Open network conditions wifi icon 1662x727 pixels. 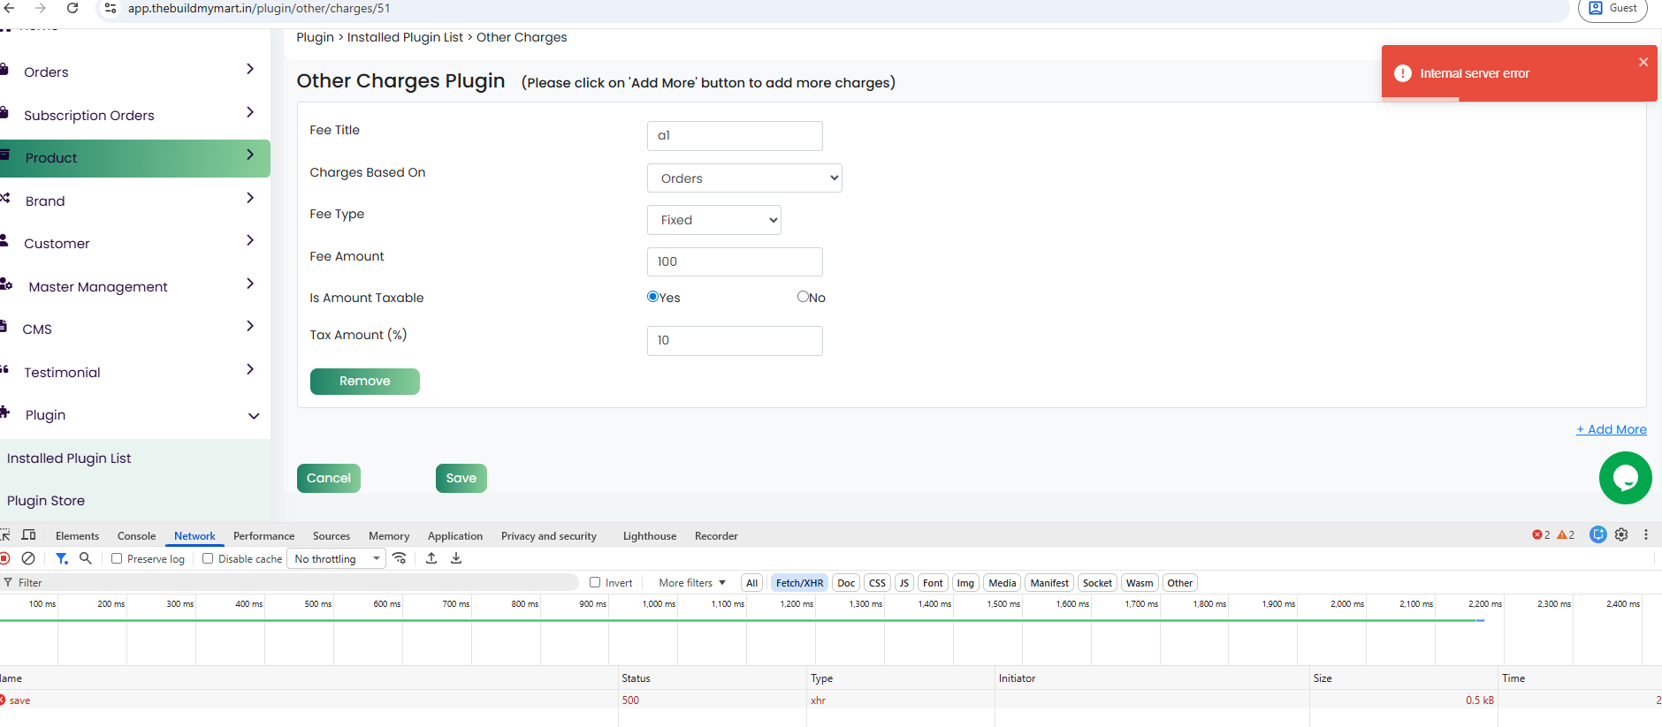coord(400,558)
